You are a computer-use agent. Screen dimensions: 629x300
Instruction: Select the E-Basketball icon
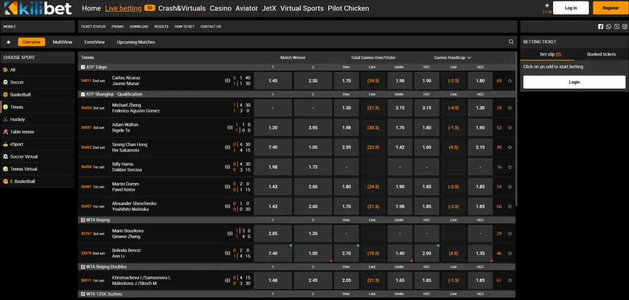coord(5,181)
